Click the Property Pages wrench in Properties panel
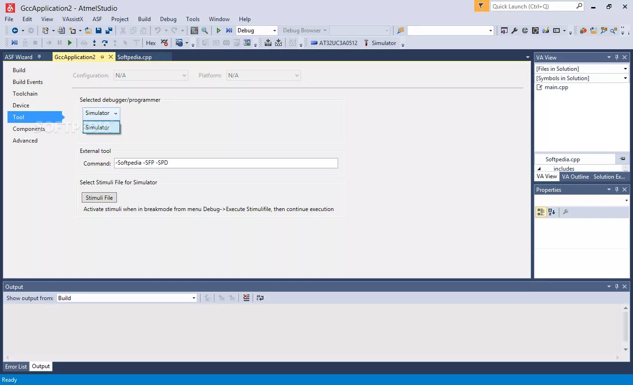This screenshot has height=385, width=633. tap(565, 212)
